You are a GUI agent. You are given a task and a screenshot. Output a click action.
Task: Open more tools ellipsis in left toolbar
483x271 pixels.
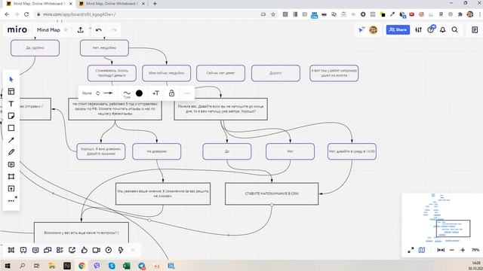tap(11, 201)
